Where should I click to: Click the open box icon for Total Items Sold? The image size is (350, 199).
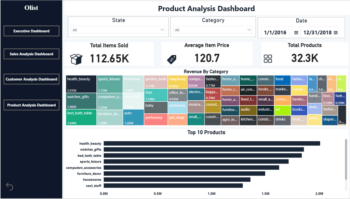[x=76, y=59]
